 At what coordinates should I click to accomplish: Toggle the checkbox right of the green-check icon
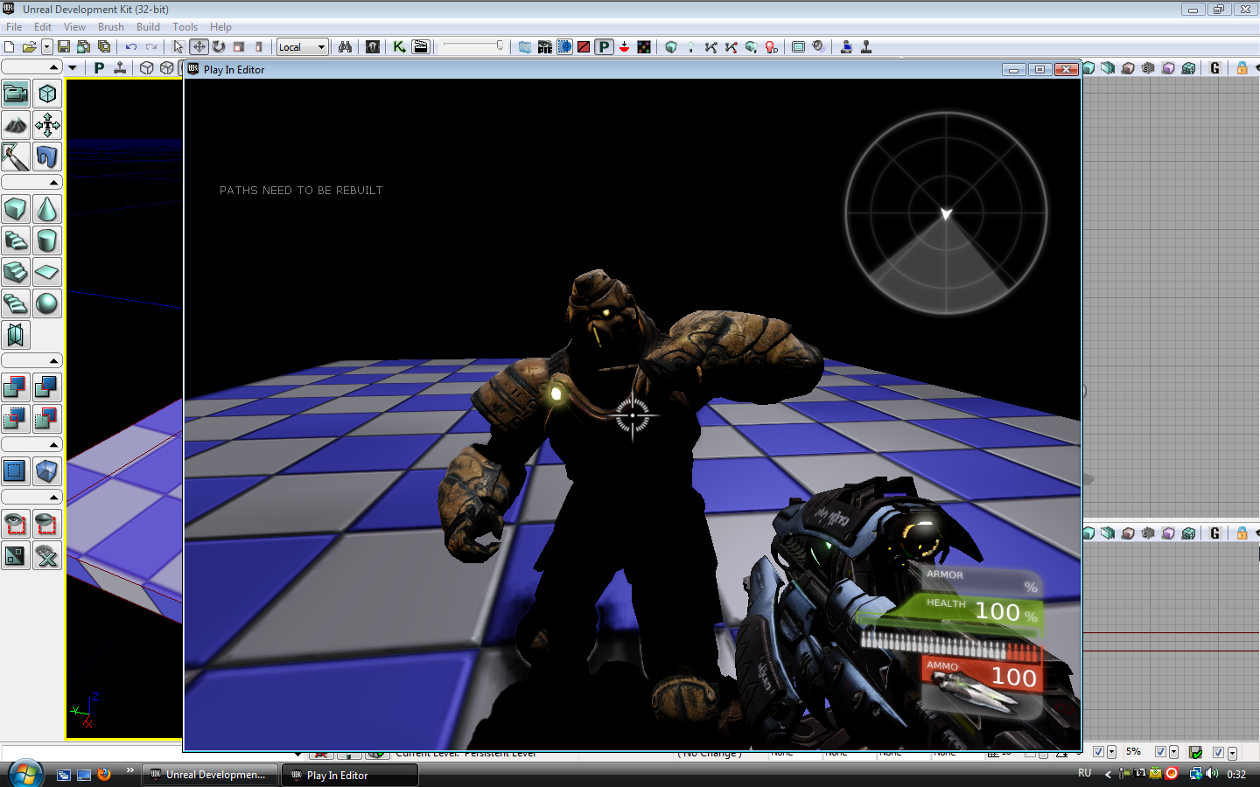coord(1219,752)
